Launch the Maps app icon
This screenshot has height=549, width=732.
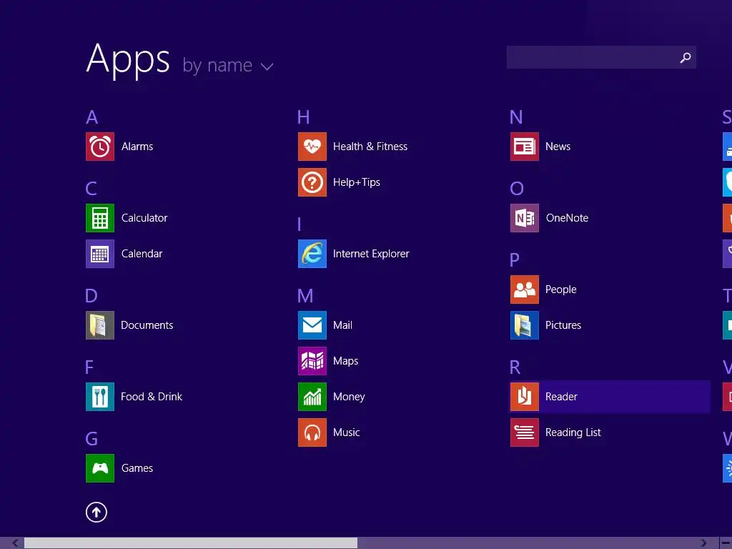point(312,361)
